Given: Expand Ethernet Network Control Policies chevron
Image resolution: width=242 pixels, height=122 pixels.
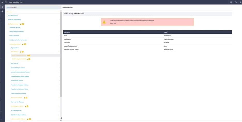Looking at the screenshot, I should [x=59, y=72].
